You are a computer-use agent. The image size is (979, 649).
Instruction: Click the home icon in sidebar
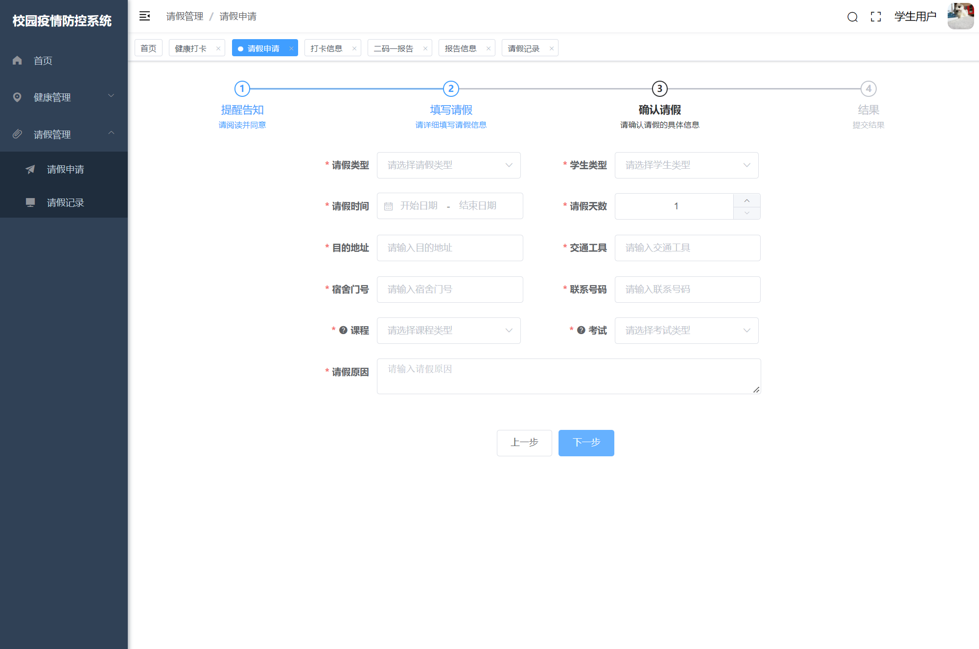tap(18, 60)
